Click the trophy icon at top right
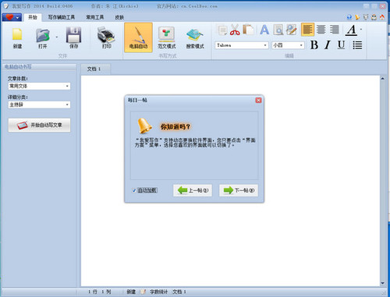This screenshot has height=297, width=390. pyautogui.click(x=366, y=17)
